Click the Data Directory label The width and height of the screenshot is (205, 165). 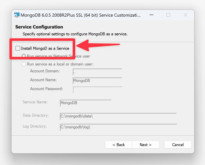point(36,115)
